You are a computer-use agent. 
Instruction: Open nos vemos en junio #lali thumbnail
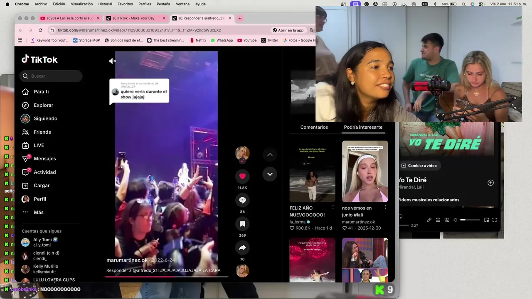(365, 172)
